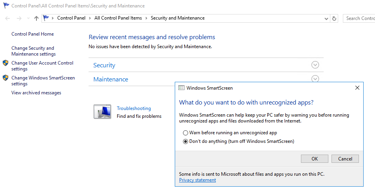Open chevron after Control Panel breadcrumb
375x191 pixels.
tap(90, 18)
